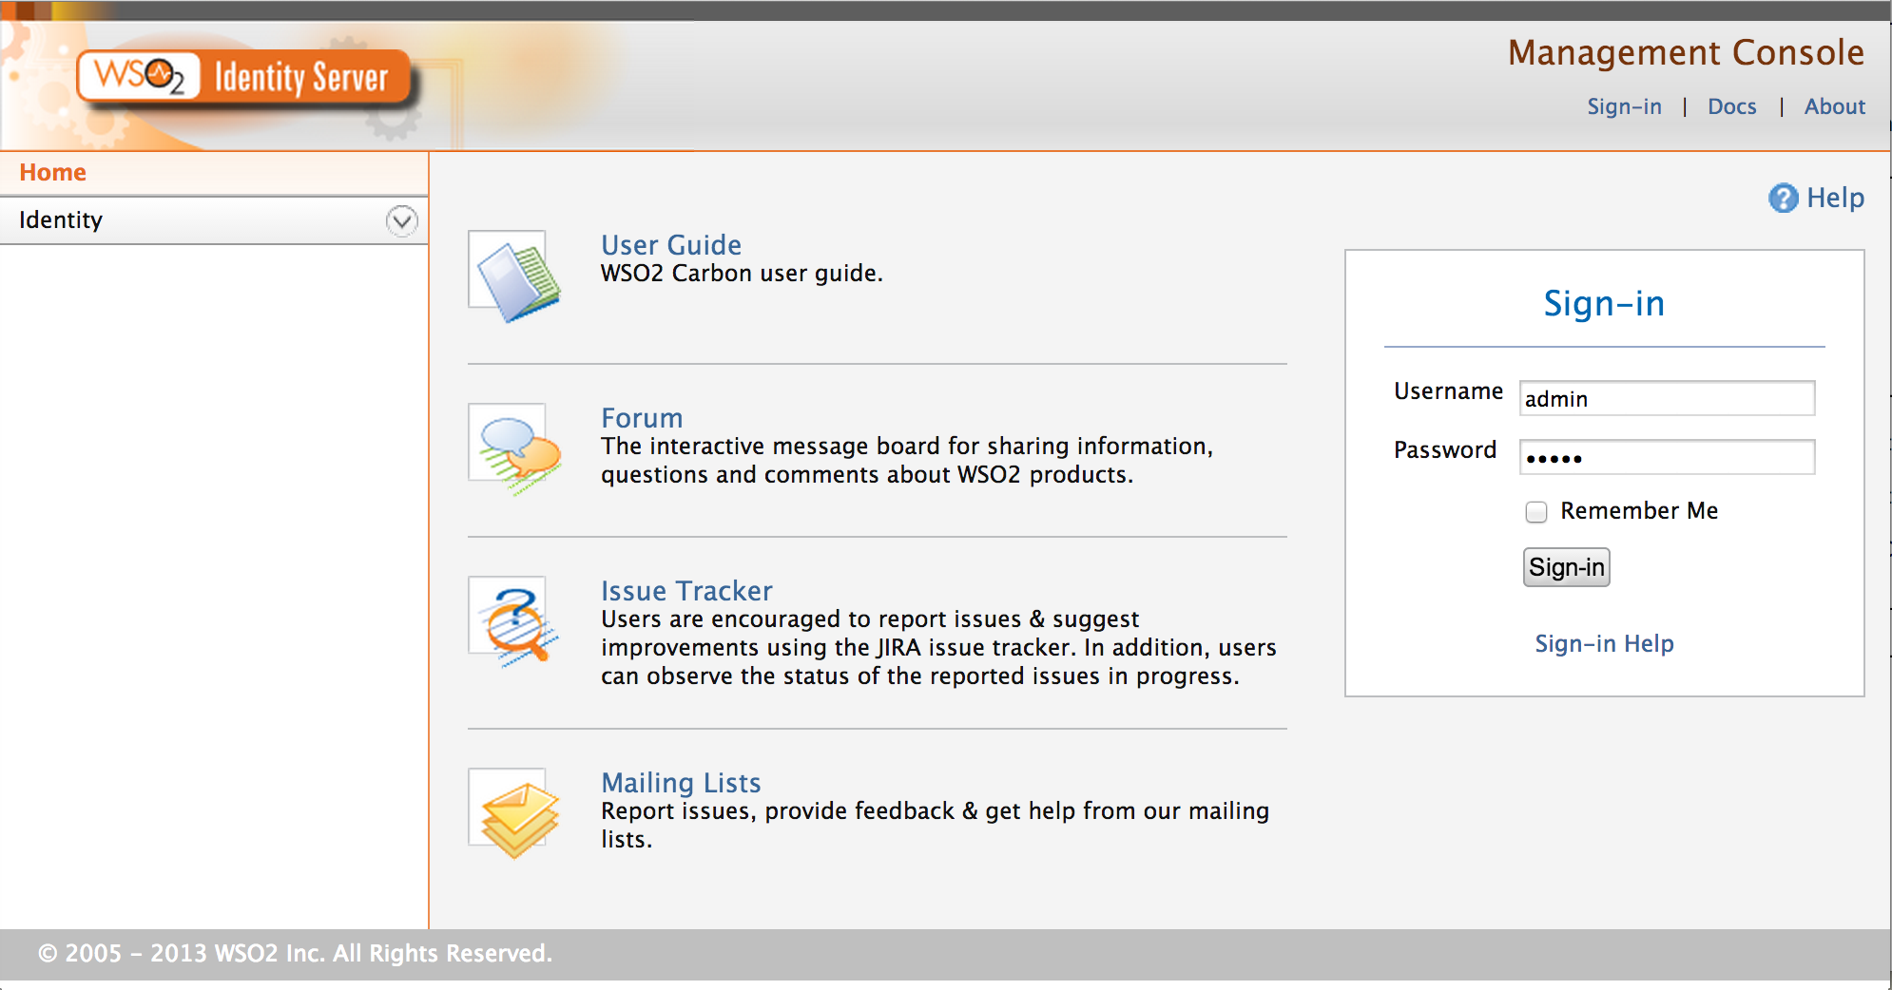Click the Help link text
The width and height of the screenshot is (1892, 990).
(1835, 198)
